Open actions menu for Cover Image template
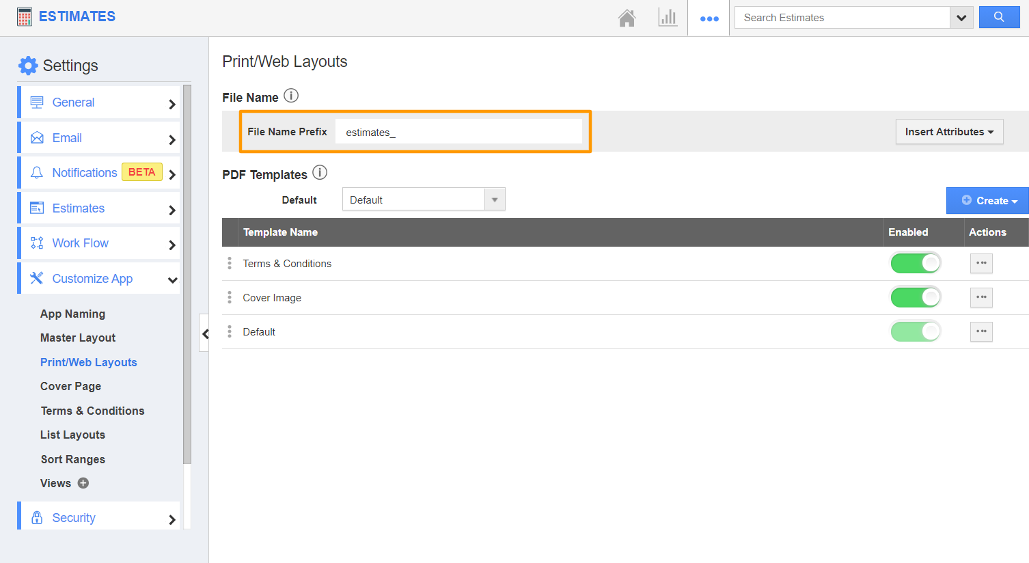1029x563 pixels. pos(981,297)
